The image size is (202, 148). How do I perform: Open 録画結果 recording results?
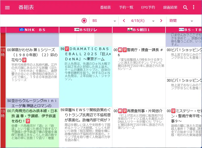(170, 7)
